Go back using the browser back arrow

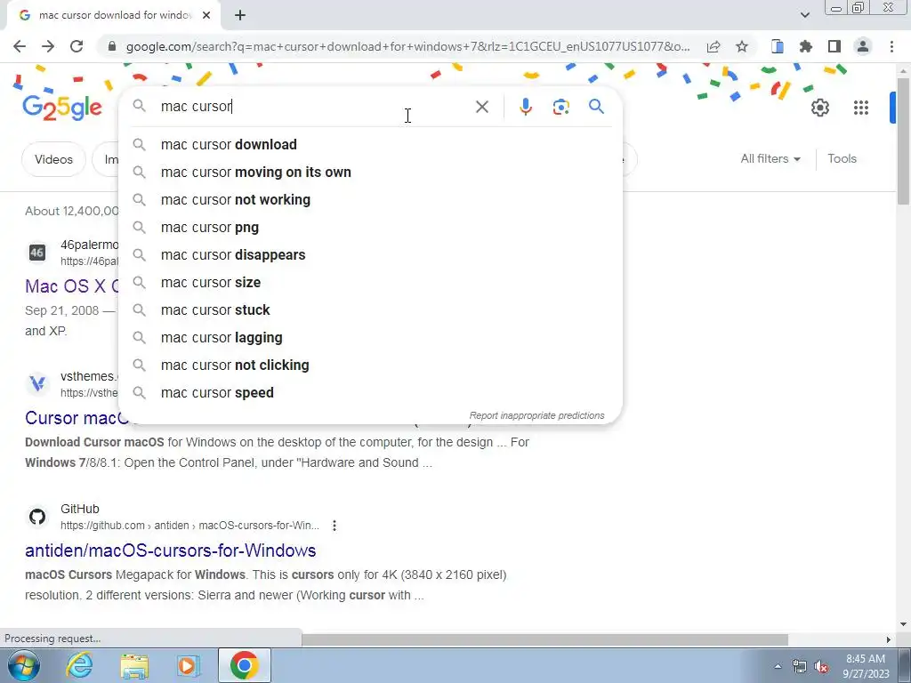[x=20, y=46]
